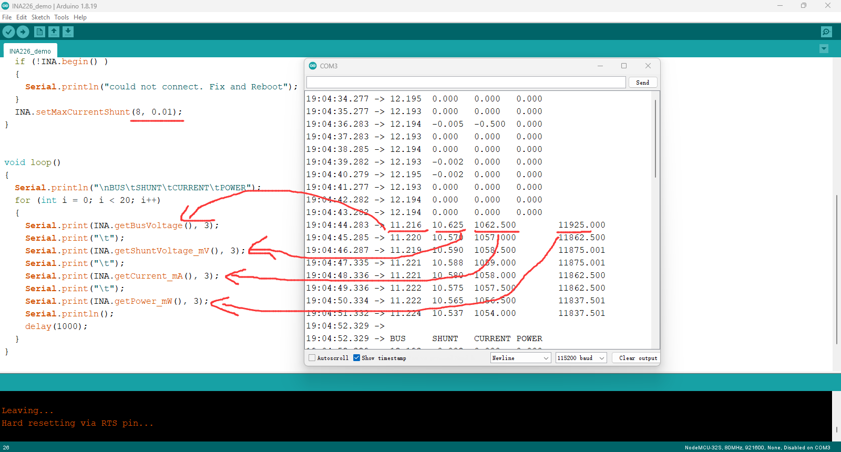Open Serial Monitor magnifier icon

826,32
